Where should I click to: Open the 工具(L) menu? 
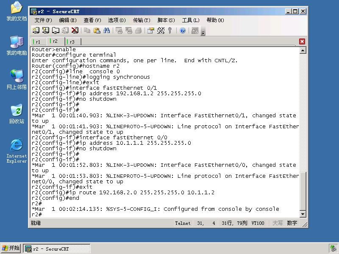point(190,20)
